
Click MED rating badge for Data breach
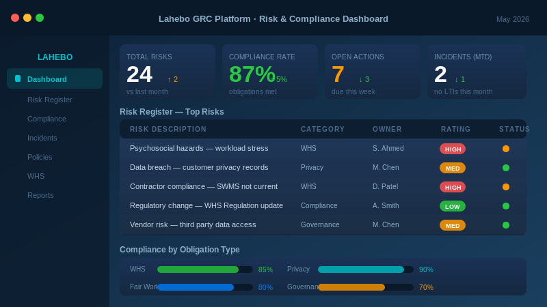(453, 168)
